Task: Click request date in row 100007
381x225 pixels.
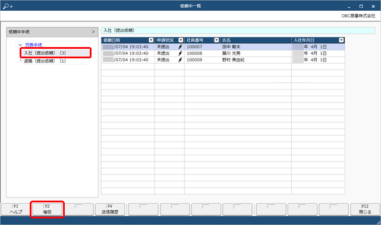Action: point(125,46)
